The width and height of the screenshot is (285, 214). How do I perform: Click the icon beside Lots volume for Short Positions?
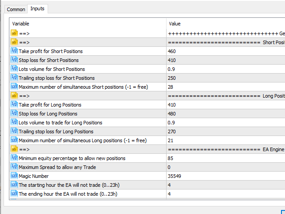click(14, 69)
